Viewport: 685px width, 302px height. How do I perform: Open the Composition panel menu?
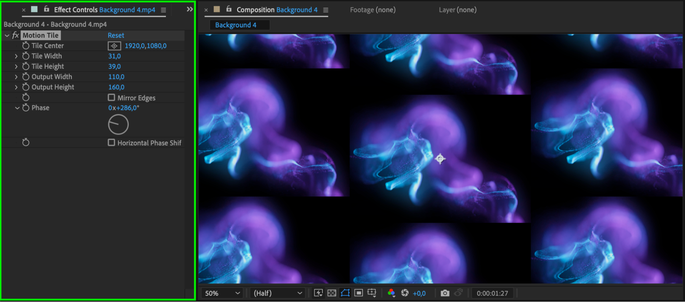pos(326,10)
